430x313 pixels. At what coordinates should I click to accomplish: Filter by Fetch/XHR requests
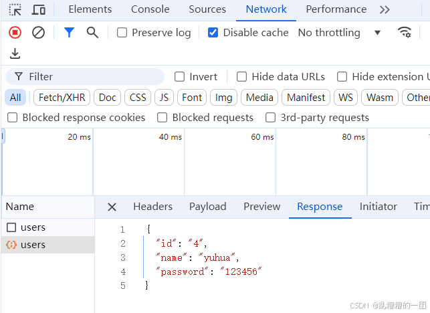[62, 98]
